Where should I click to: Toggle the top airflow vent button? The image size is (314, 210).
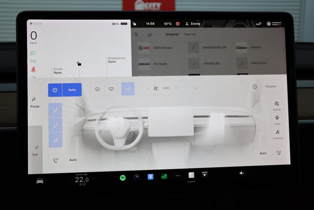[55, 110]
